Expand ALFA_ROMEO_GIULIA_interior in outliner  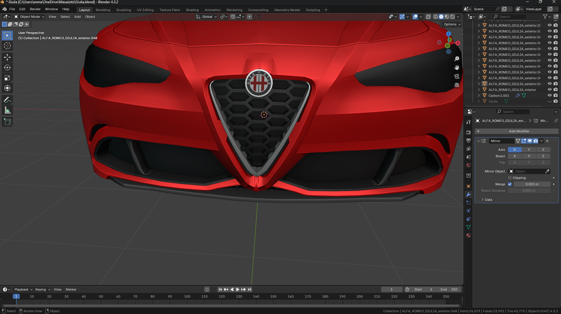pyautogui.click(x=479, y=90)
